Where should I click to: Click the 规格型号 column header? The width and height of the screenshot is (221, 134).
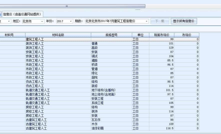pyautogui.click(x=111, y=35)
